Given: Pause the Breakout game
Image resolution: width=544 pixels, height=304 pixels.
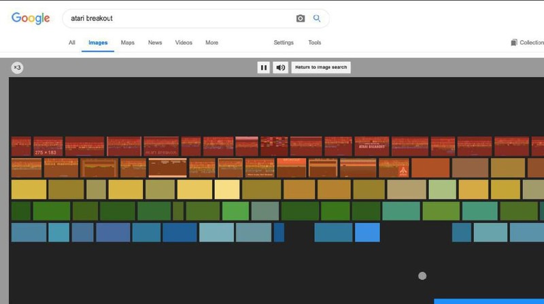Looking at the screenshot, I should click(x=263, y=67).
